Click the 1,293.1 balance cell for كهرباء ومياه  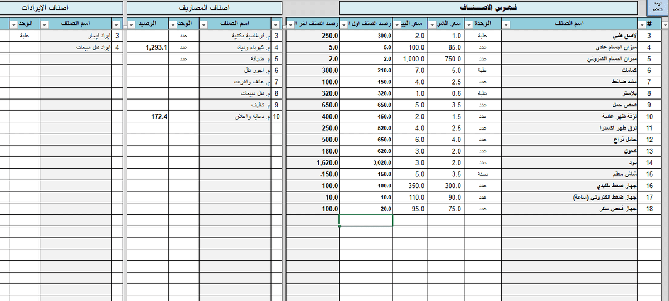[x=148, y=47]
